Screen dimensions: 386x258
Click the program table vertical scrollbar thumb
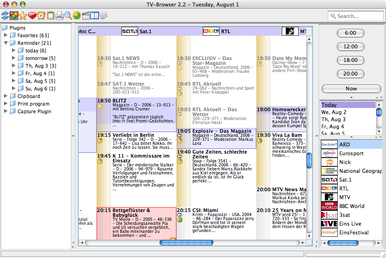click(x=309, y=160)
